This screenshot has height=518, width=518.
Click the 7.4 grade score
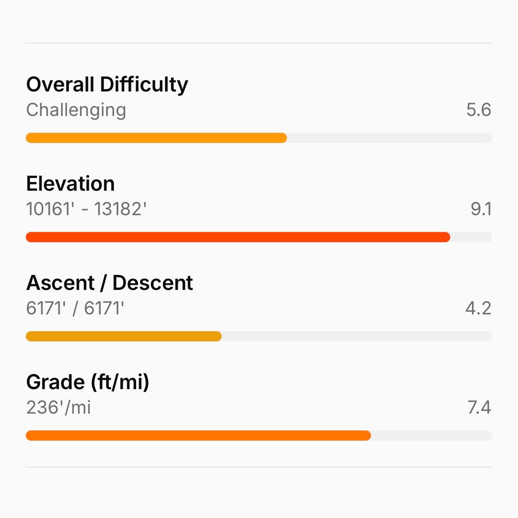(479, 408)
